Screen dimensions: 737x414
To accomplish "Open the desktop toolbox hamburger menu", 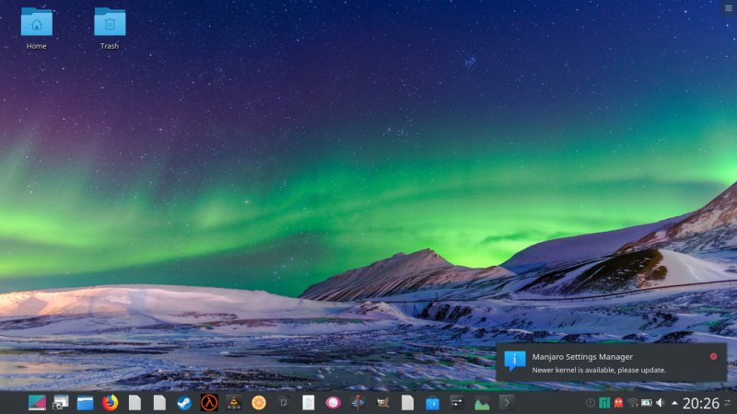I will point(729,8).
